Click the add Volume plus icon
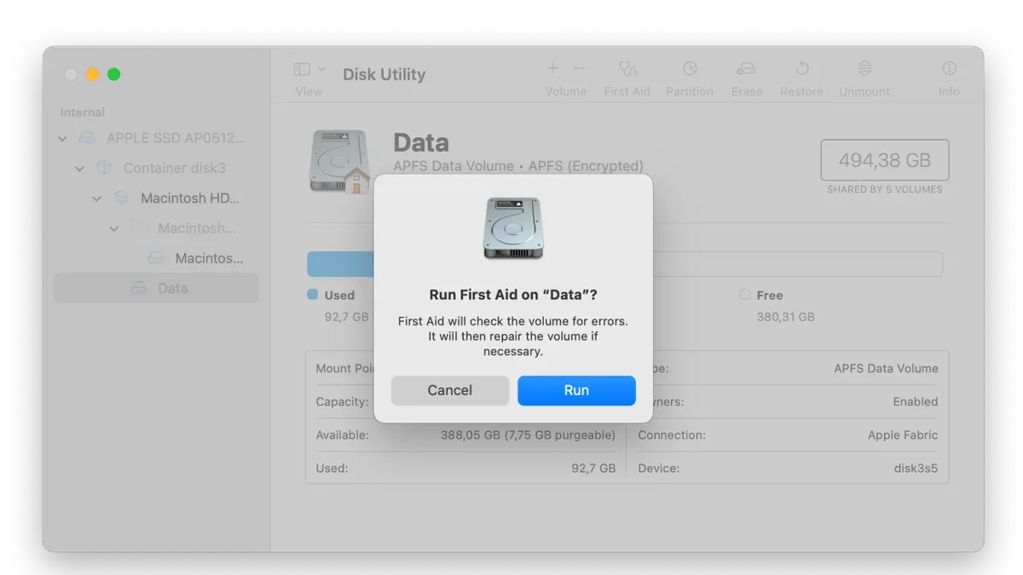 (x=552, y=68)
